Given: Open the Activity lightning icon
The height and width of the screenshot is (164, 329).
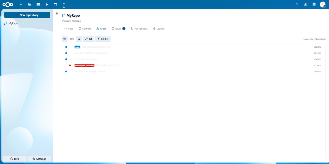Looking at the screenshot, I should tap(47, 4).
